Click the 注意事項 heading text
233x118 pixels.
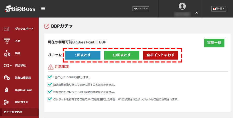point(62,67)
